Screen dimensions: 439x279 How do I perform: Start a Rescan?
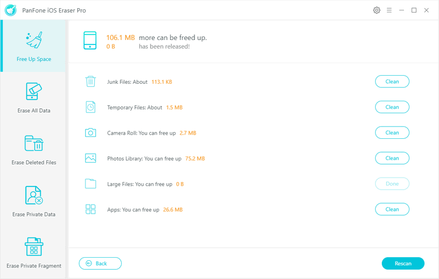(403, 263)
